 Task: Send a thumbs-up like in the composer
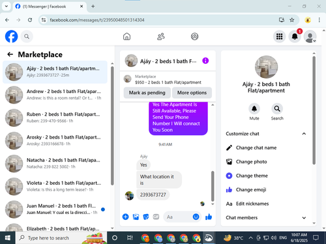[x=209, y=217]
